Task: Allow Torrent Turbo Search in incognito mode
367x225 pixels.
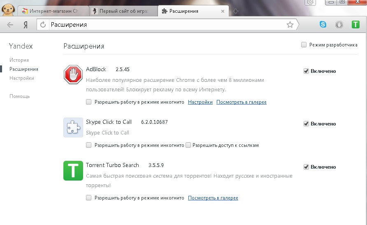Action: (x=89, y=198)
